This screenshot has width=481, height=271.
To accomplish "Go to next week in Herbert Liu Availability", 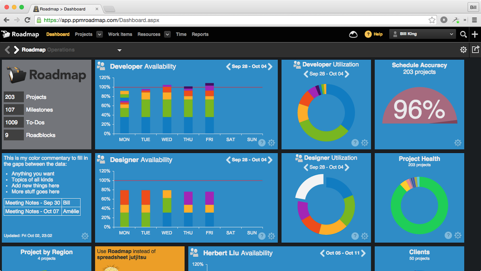I will tap(363, 253).
